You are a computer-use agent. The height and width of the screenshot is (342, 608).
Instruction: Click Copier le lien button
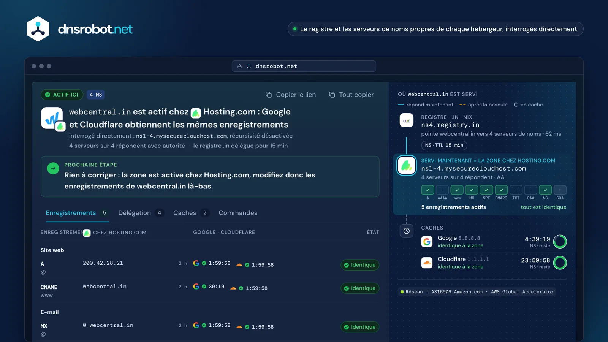291,95
